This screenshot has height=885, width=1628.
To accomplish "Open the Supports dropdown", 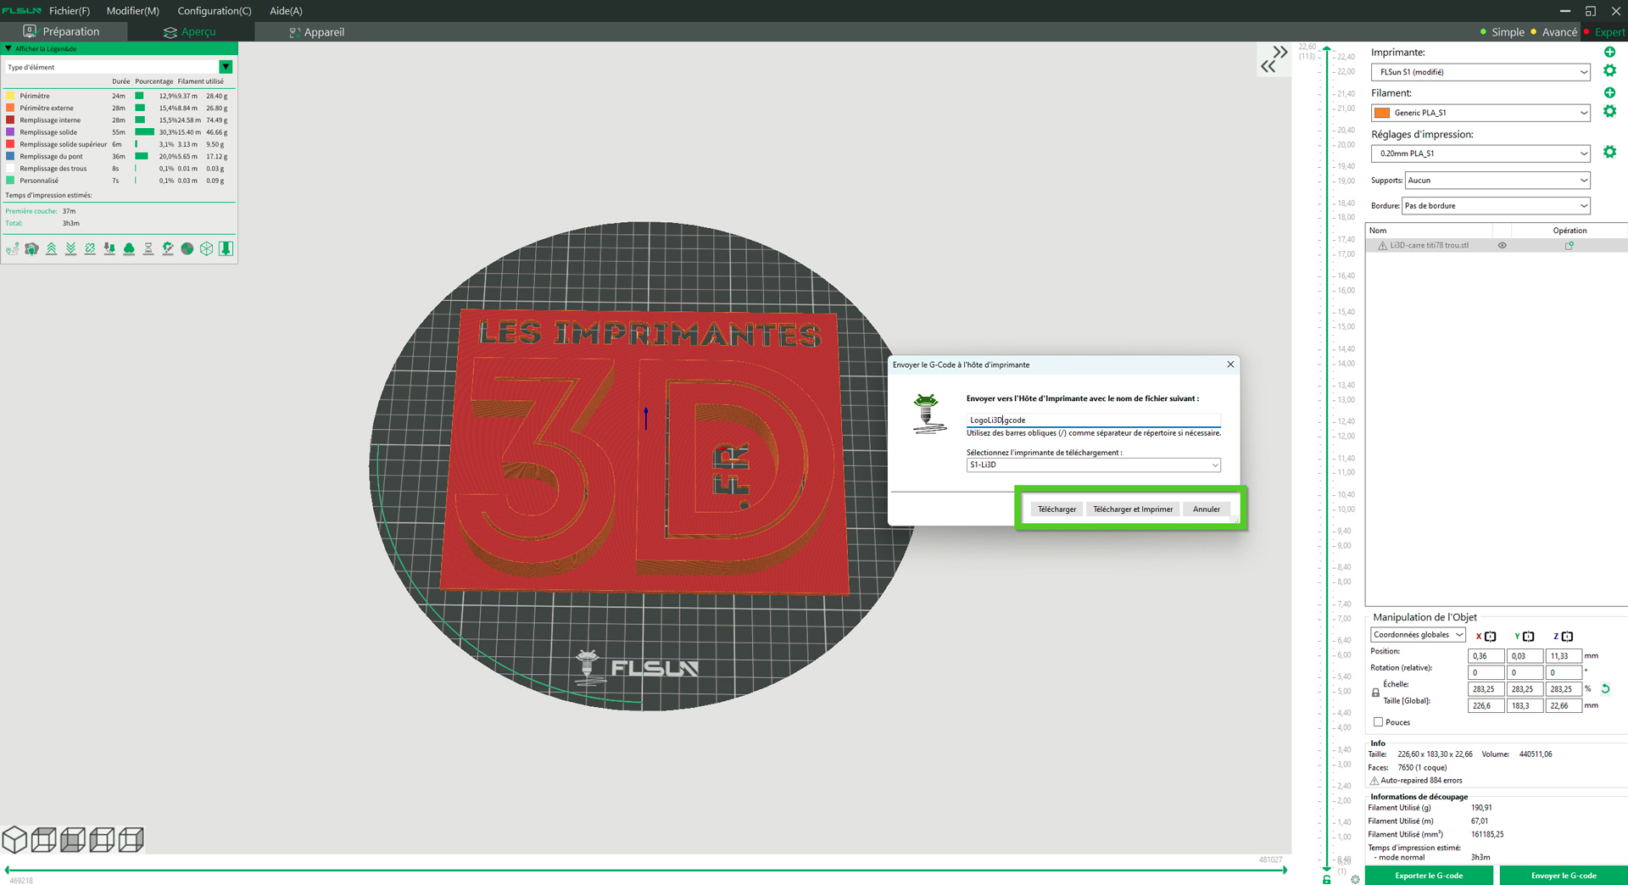I will click(1497, 181).
